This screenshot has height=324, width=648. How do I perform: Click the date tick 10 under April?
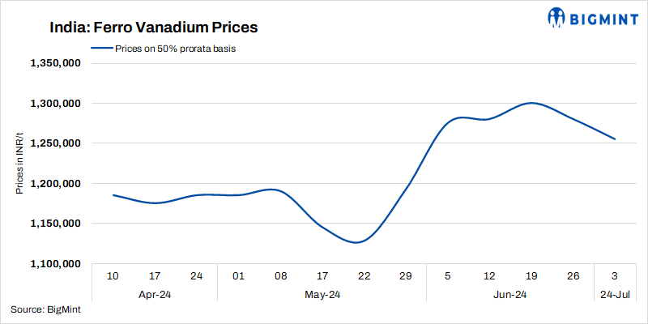click(x=113, y=277)
